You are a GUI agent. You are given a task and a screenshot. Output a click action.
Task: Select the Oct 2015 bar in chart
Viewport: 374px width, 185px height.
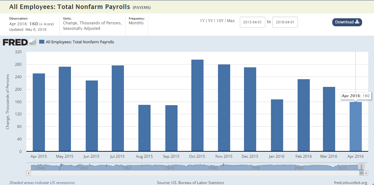click(197, 106)
